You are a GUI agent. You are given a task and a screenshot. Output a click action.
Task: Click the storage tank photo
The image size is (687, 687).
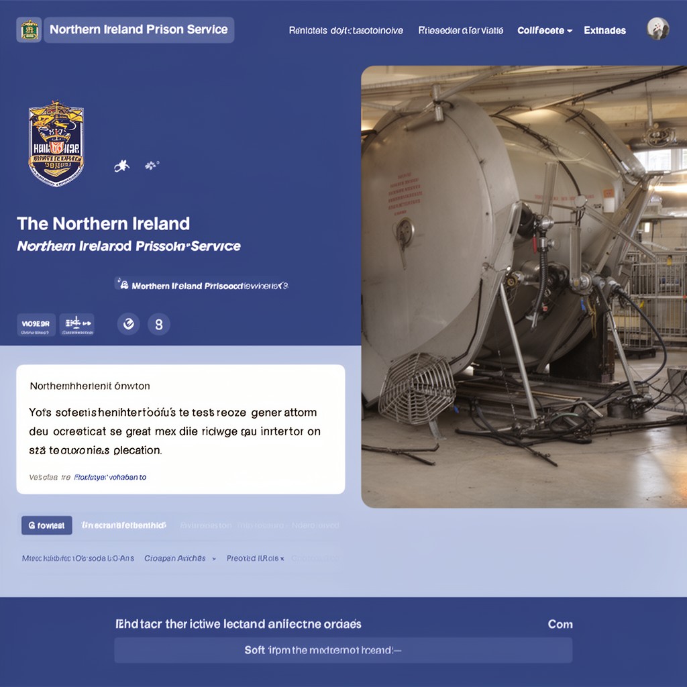pos(524,286)
